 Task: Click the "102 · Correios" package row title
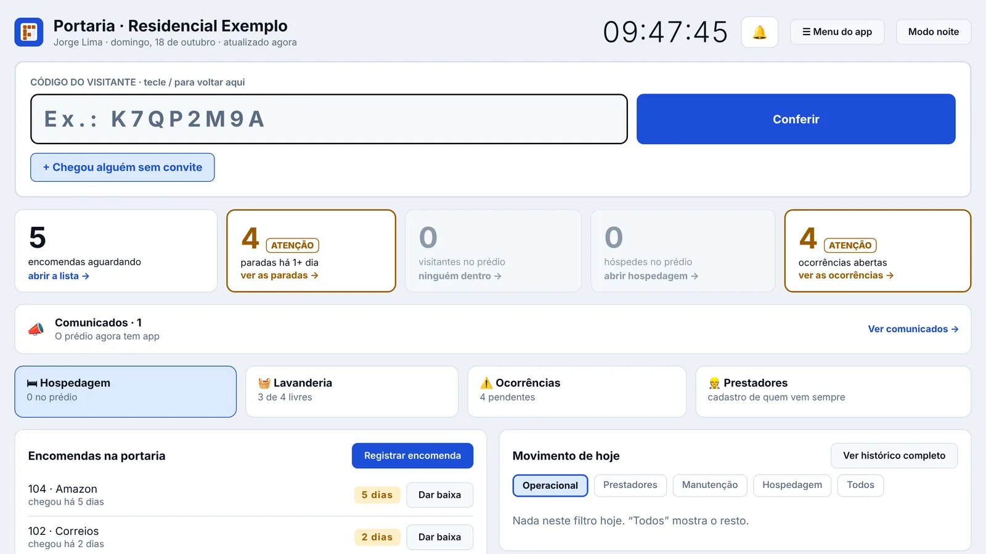[x=63, y=531]
